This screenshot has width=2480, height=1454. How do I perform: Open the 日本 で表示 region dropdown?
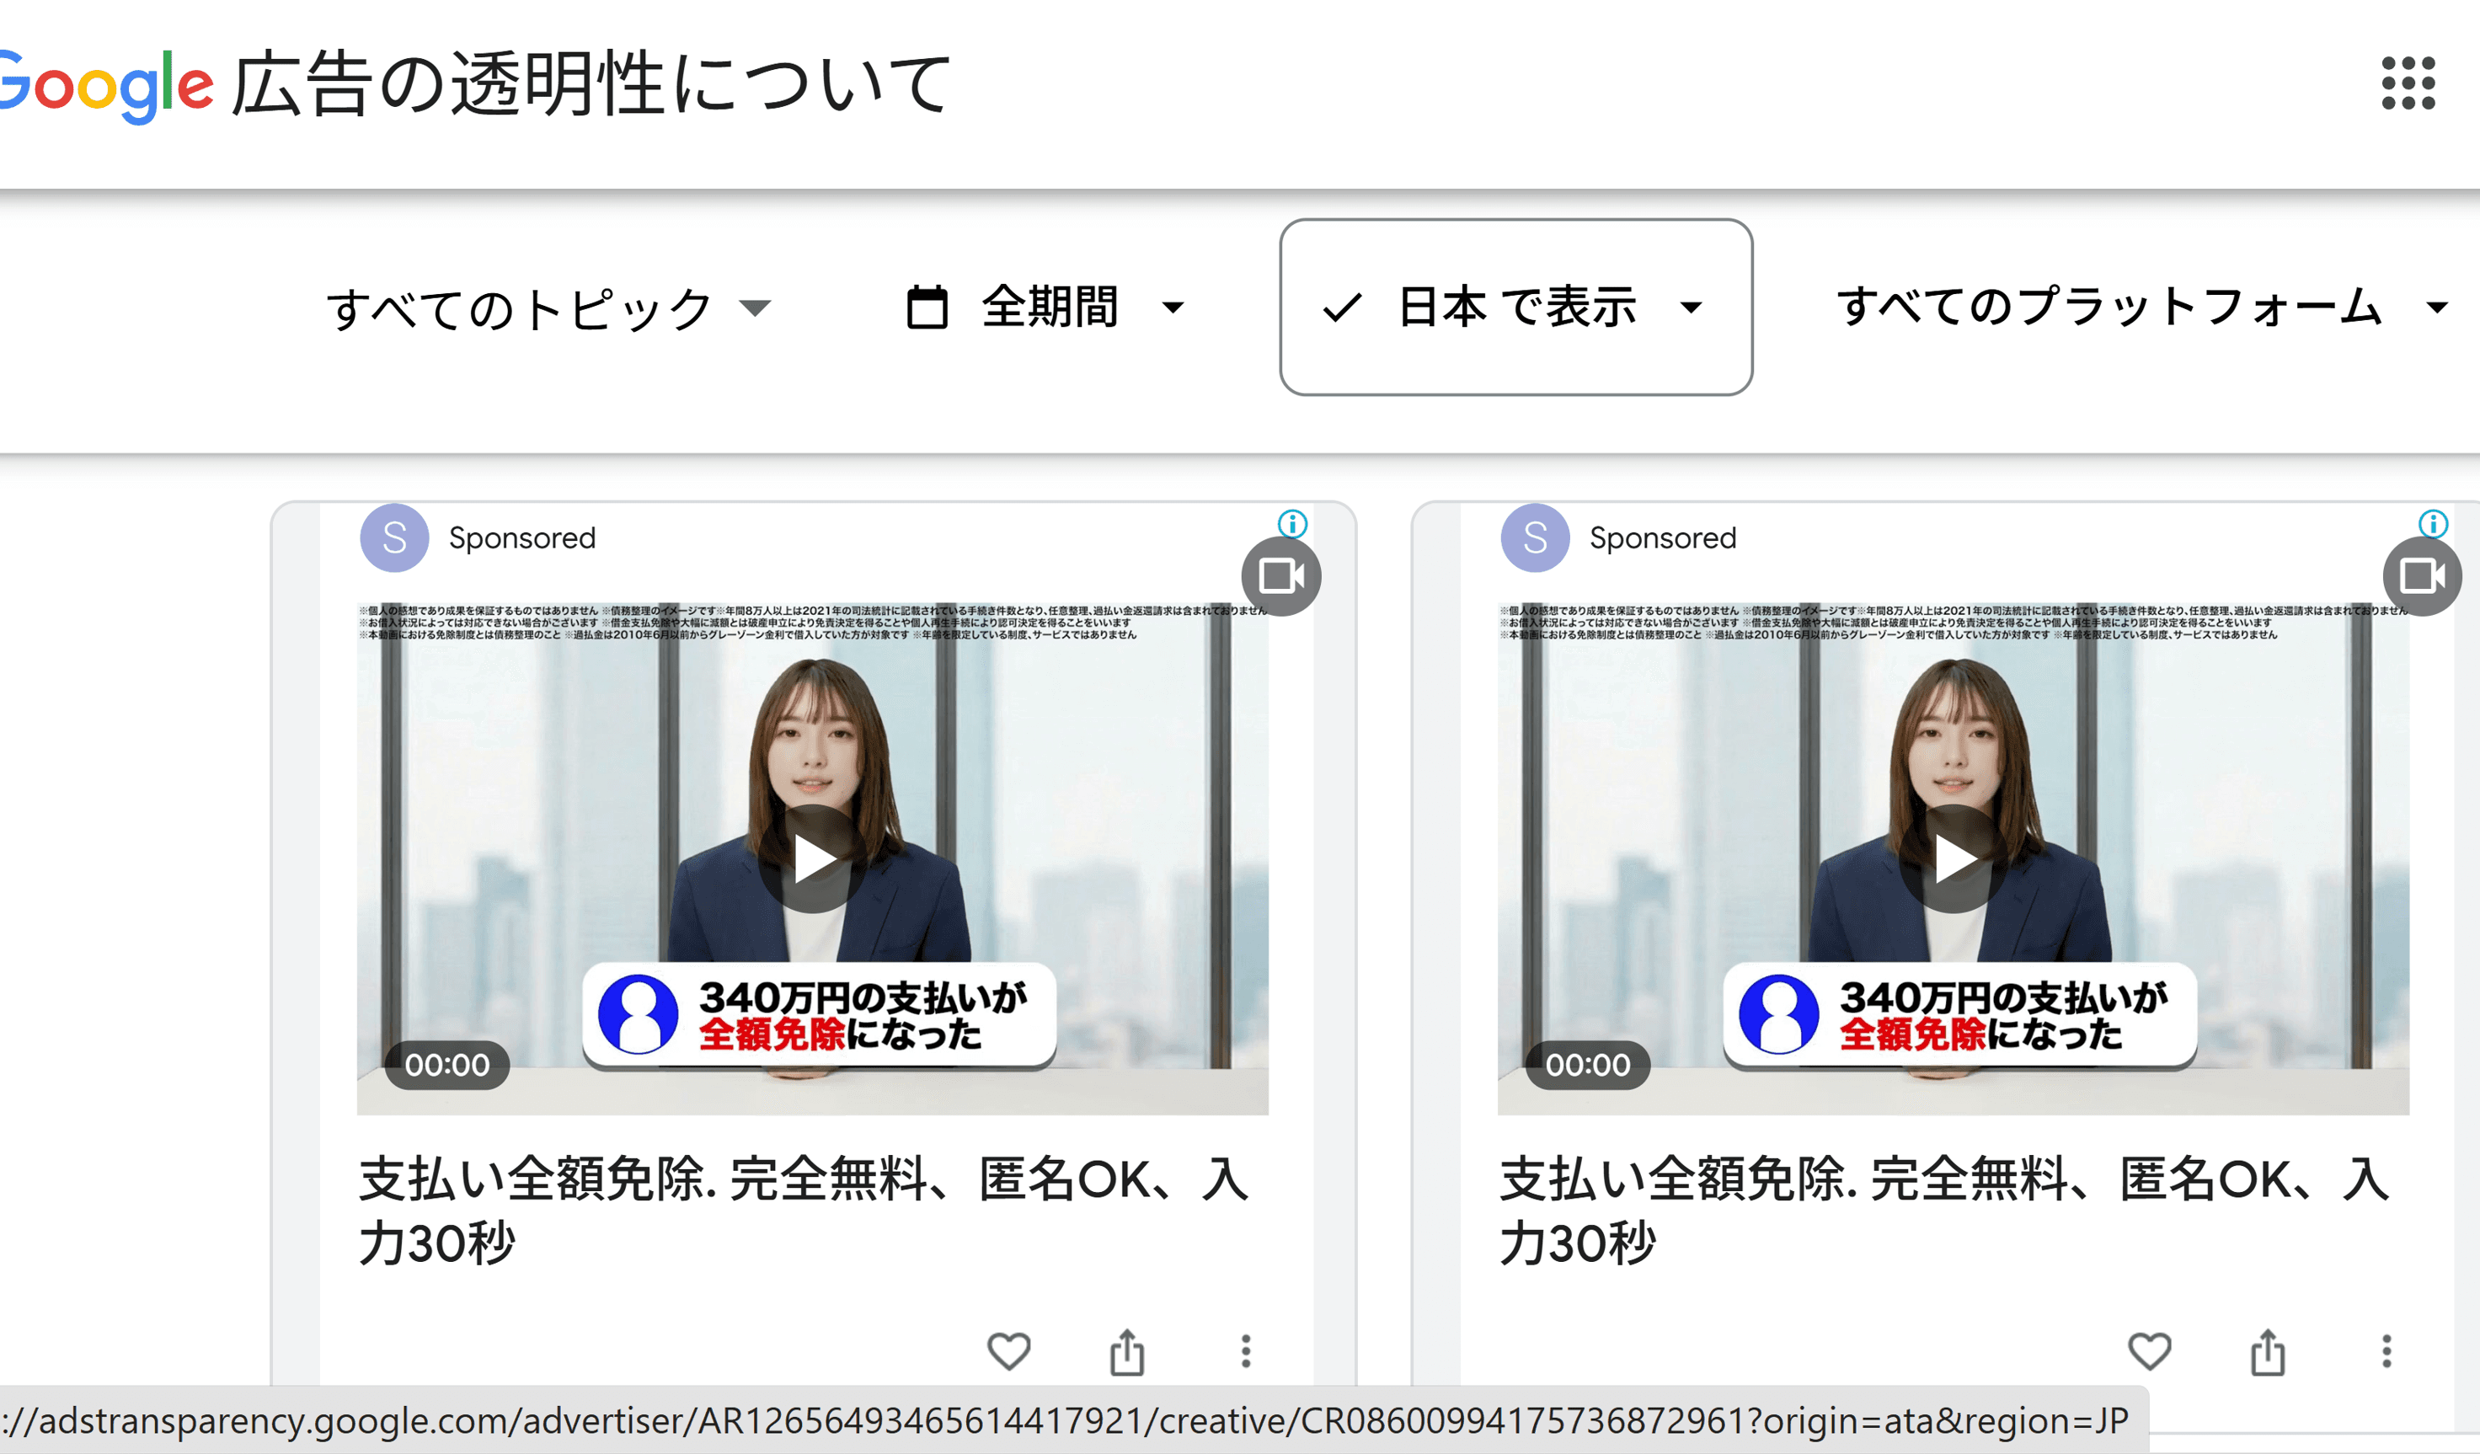click(x=1515, y=307)
